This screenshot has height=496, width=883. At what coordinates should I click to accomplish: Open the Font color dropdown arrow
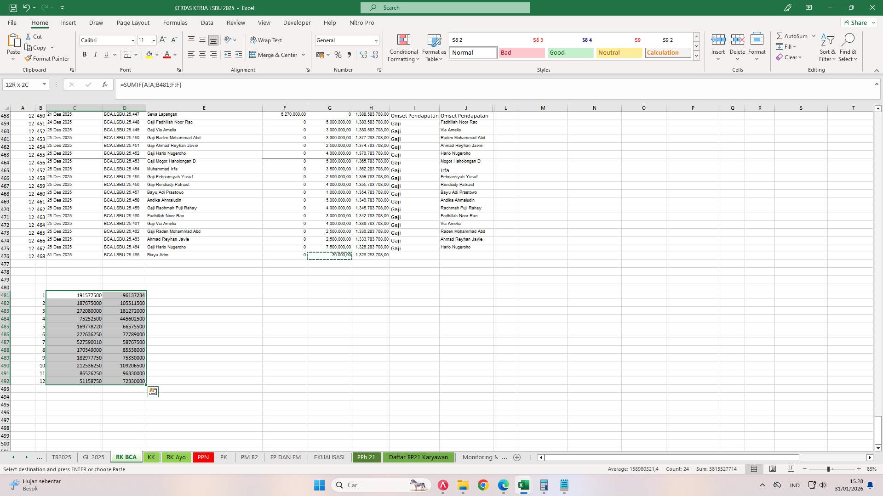coord(174,55)
